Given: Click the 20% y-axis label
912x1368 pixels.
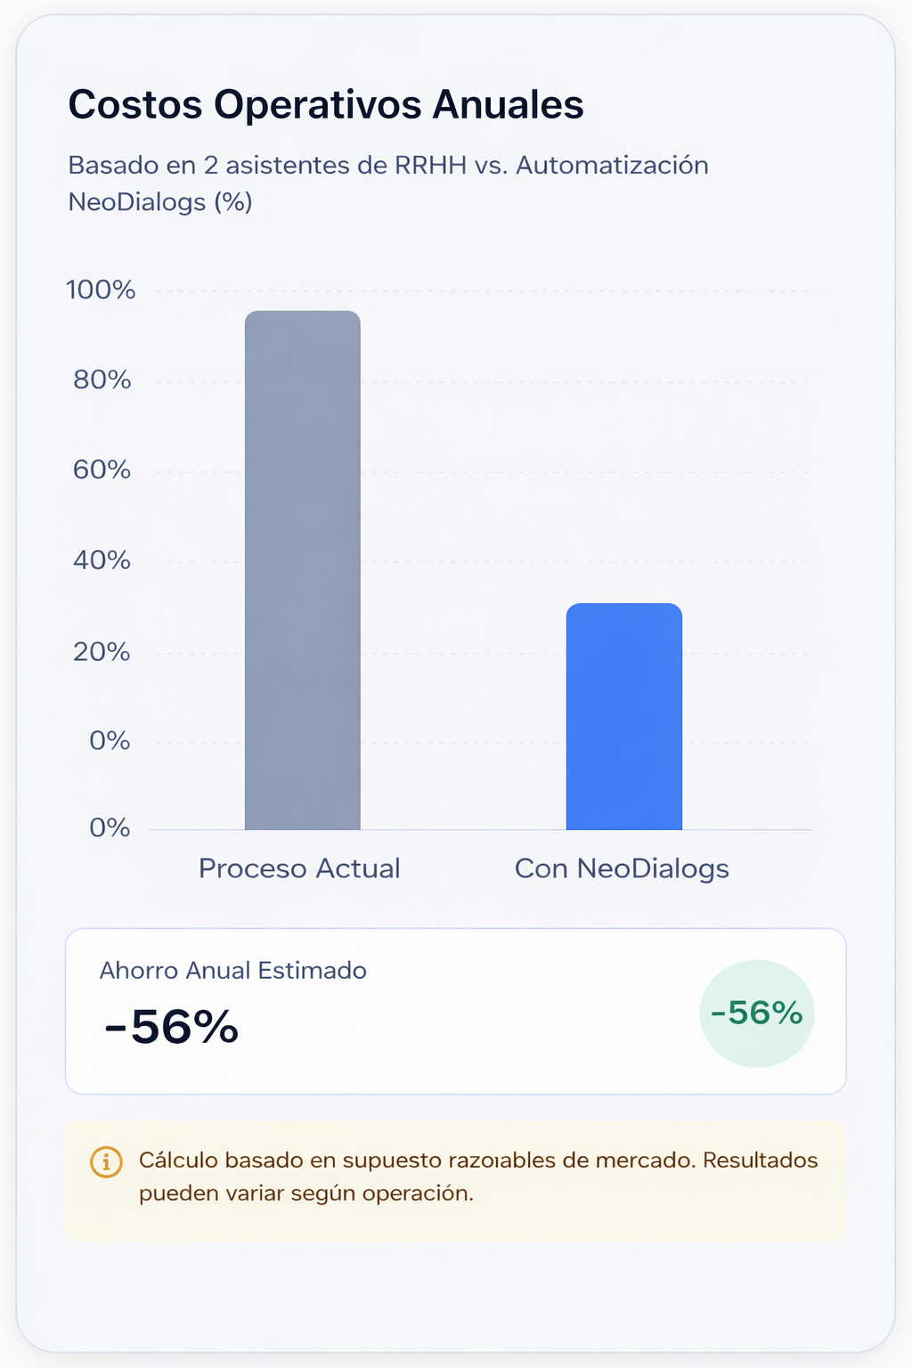Looking at the screenshot, I should point(102,652).
